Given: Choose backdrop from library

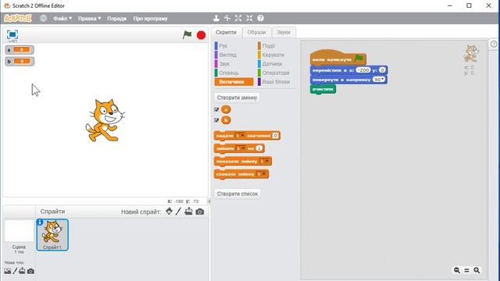Looking at the screenshot, I should (8, 271).
